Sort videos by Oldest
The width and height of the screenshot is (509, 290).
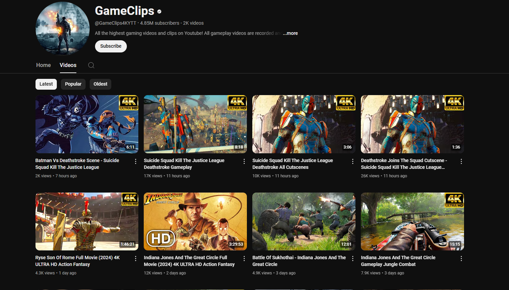[100, 84]
